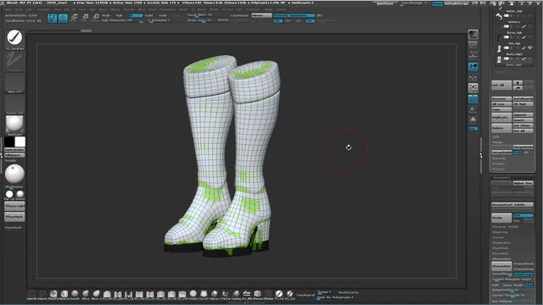Click the BPR render icon on right shelf

pos(473,35)
